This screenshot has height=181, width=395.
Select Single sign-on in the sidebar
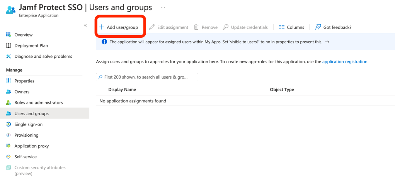[x=28, y=124]
